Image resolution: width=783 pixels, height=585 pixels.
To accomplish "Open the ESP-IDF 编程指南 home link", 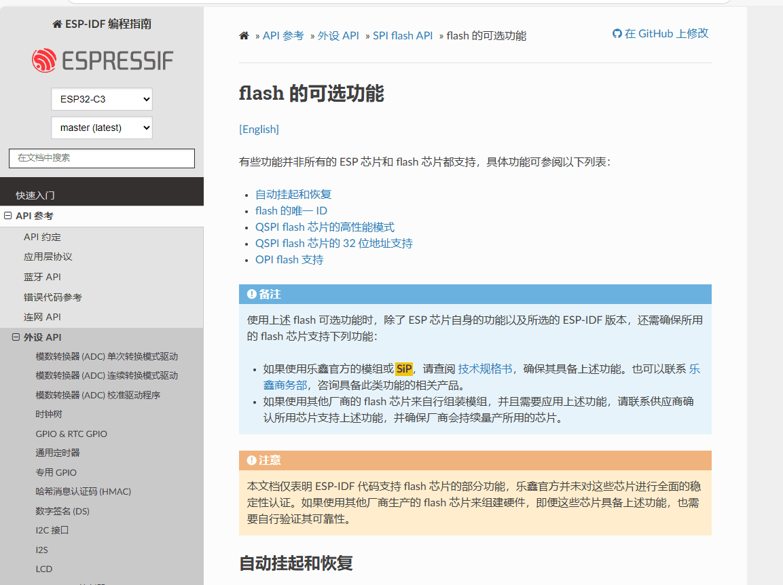I will click(102, 24).
